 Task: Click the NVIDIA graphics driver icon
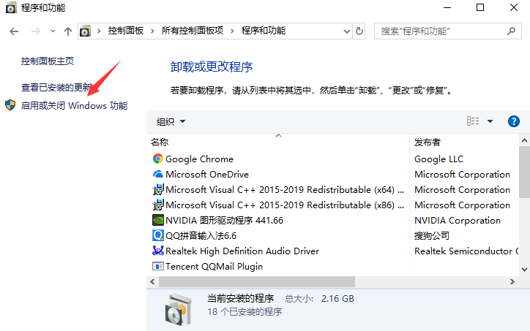coord(157,220)
